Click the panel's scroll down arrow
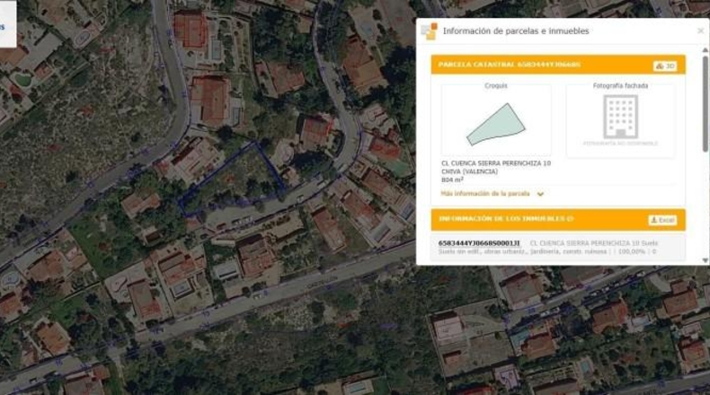Screen dimensions: 710x395 point(705,260)
